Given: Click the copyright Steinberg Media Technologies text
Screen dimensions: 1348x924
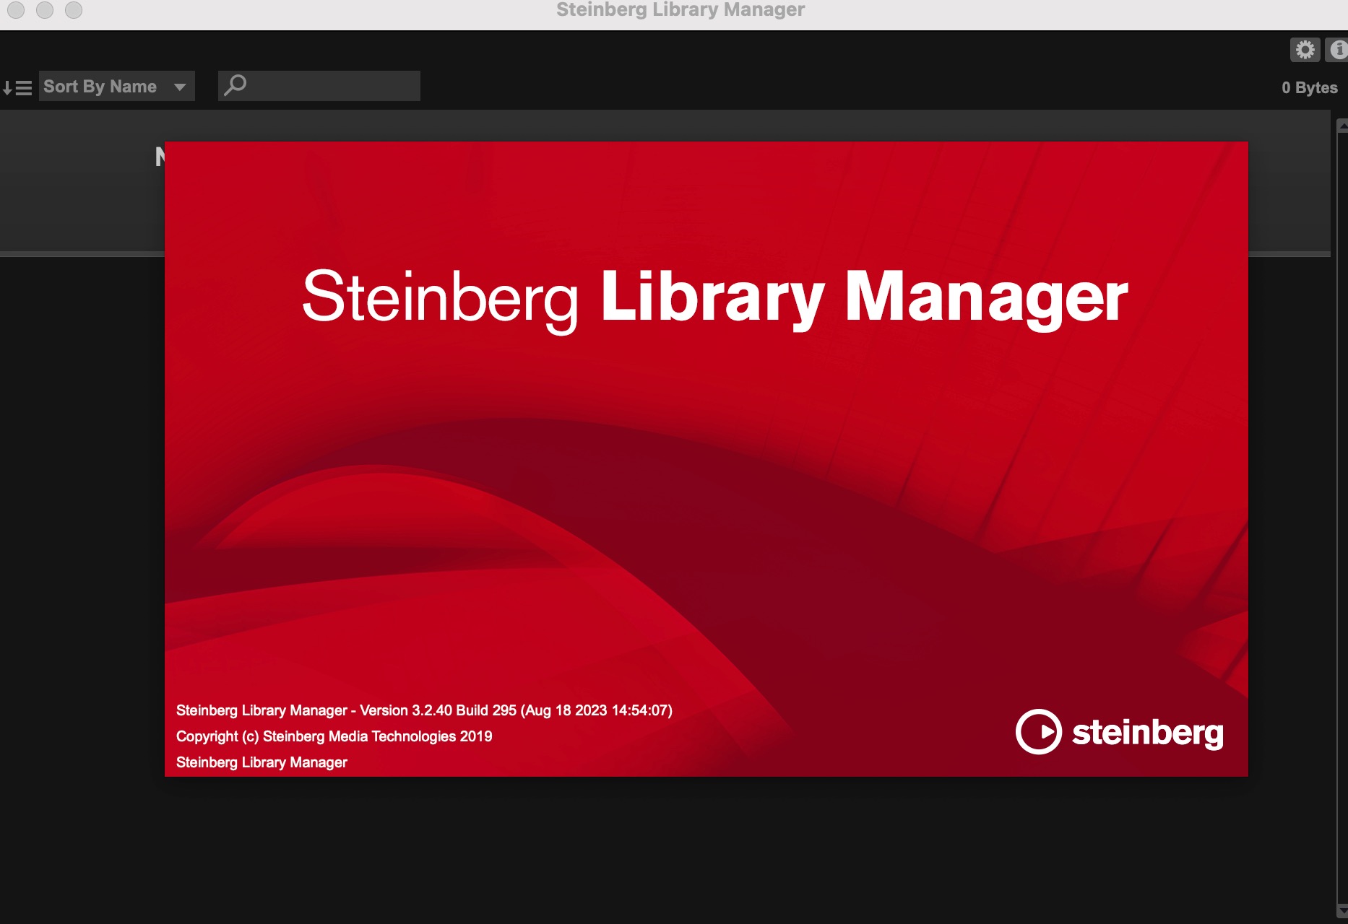Looking at the screenshot, I should (334, 736).
